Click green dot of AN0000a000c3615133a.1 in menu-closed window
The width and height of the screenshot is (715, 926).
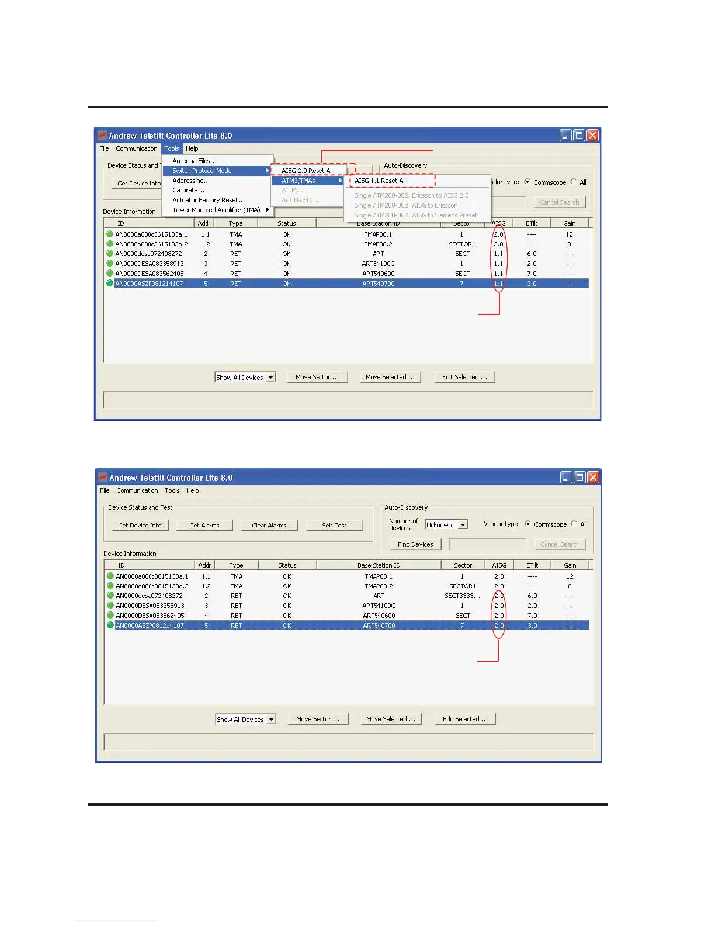[110, 576]
